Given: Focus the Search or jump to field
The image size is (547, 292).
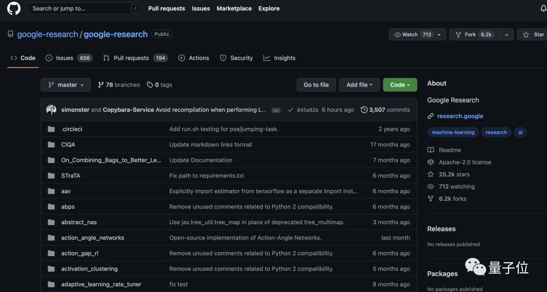Looking at the screenshot, I should coord(81,9).
